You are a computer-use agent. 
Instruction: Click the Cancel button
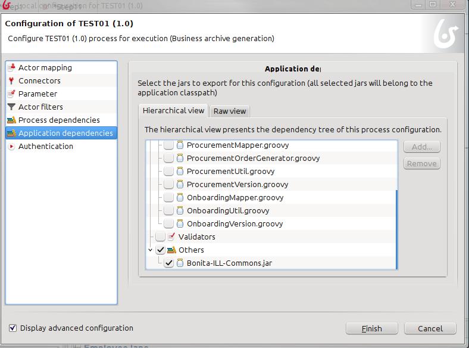[430, 328]
